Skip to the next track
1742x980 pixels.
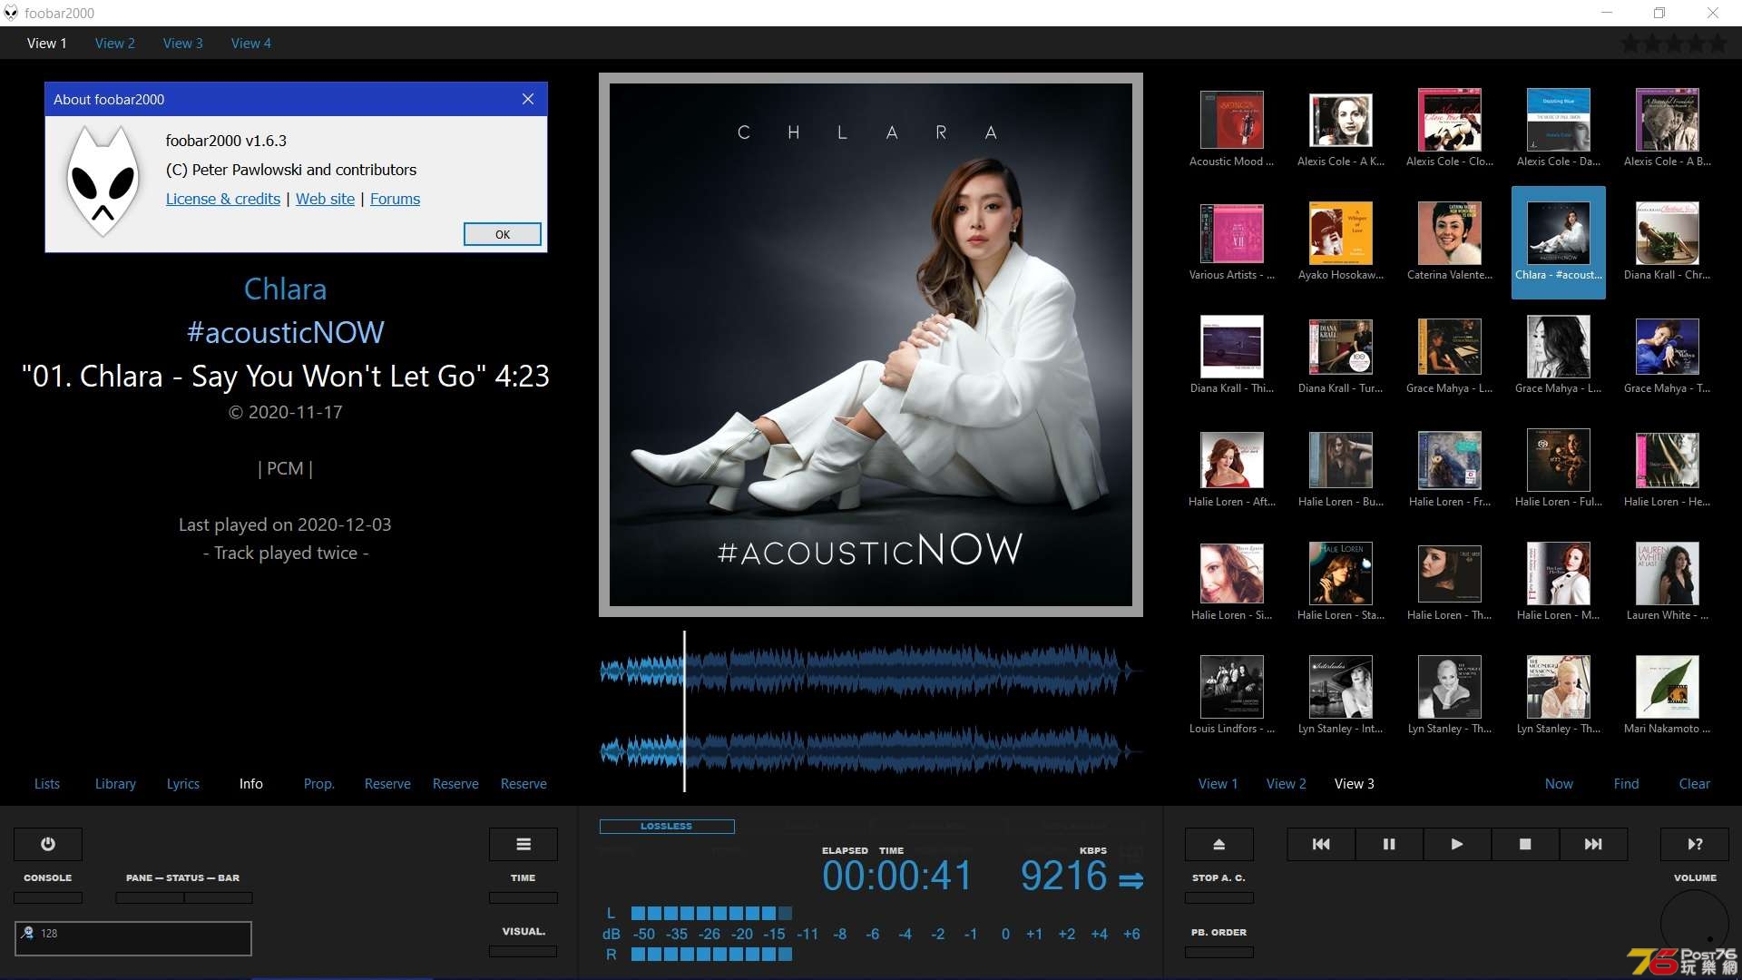tap(1593, 844)
